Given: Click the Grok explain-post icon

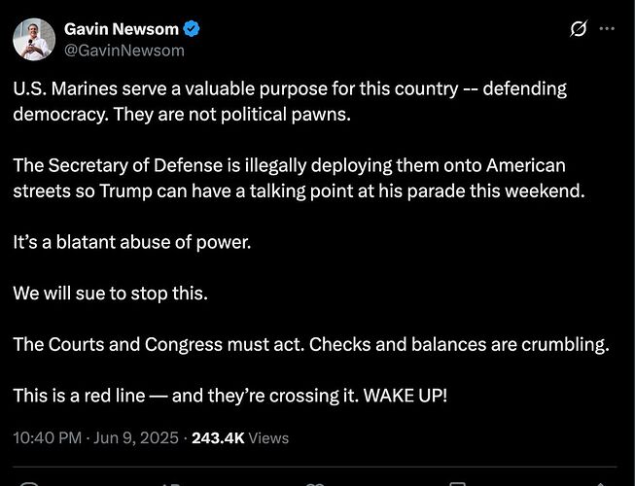Looking at the screenshot, I should (579, 29).
